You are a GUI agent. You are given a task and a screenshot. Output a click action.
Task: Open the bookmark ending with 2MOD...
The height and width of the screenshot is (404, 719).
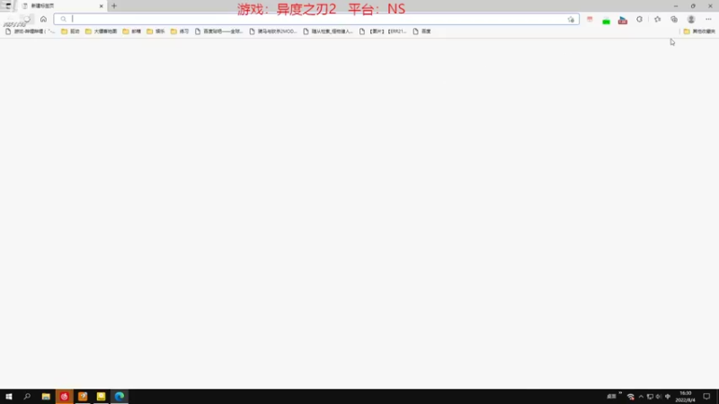273,31
